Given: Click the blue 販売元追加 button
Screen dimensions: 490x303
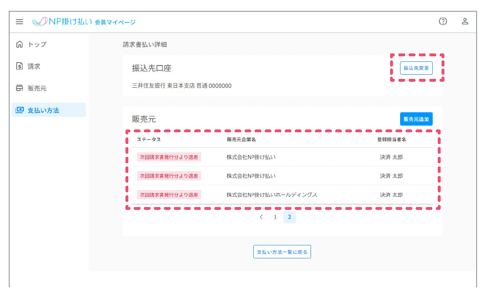Looking at the screenshot, I should [x=416, y=119].
